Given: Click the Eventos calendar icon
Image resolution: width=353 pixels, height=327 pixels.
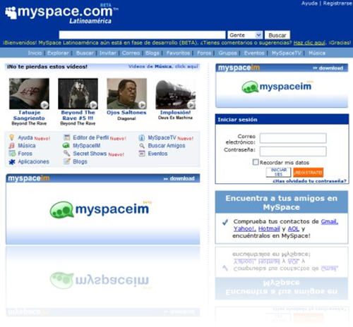Looking at the screenshot, I should pyautogui.click(x=142, y=154).
